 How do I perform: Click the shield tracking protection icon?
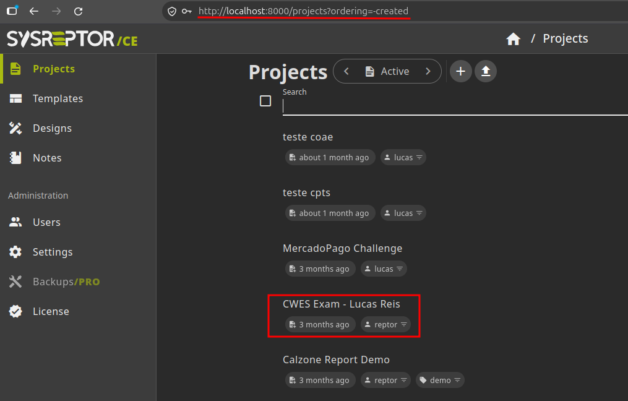pos(172,11)
